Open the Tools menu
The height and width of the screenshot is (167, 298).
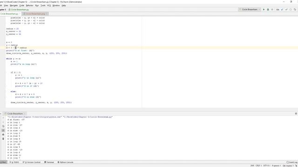coord(43,6)
